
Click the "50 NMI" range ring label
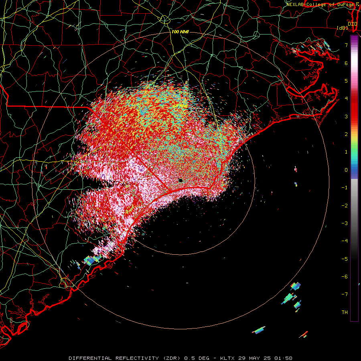[181, 106]
